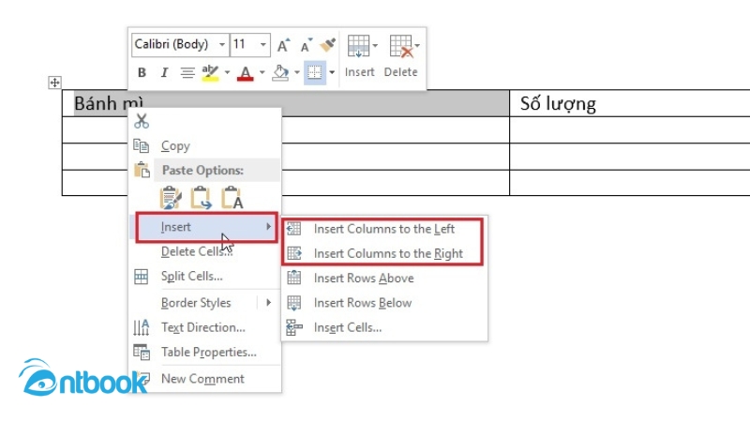Viewport: 750px width, 422px height.
Task: Click the Increase Font Size icon
Action: coord(283,45)
